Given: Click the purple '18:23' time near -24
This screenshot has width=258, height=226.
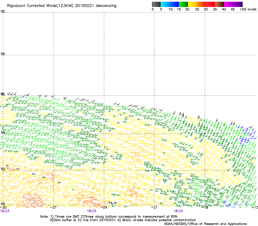Looking at the screenshot, I should [91, 211].
